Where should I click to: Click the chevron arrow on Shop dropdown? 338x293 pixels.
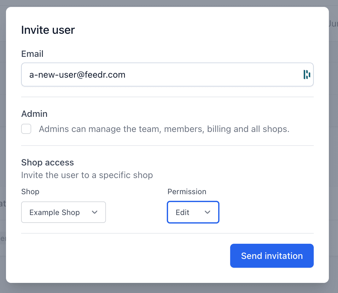(x=94, y=212)
